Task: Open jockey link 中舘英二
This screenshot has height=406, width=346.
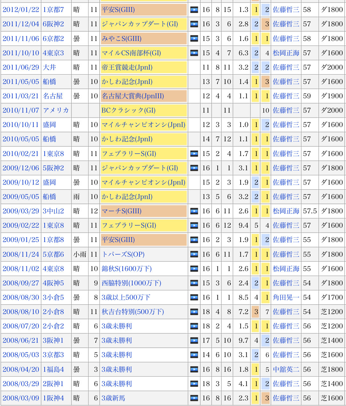Action: coord(286,369)
